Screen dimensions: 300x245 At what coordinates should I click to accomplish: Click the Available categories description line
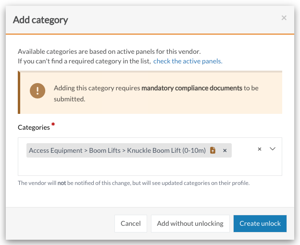[x=109, y=51]
